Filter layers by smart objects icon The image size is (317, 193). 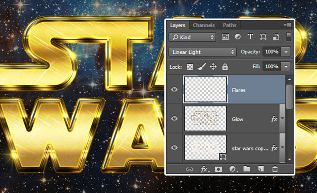(276, 37)
